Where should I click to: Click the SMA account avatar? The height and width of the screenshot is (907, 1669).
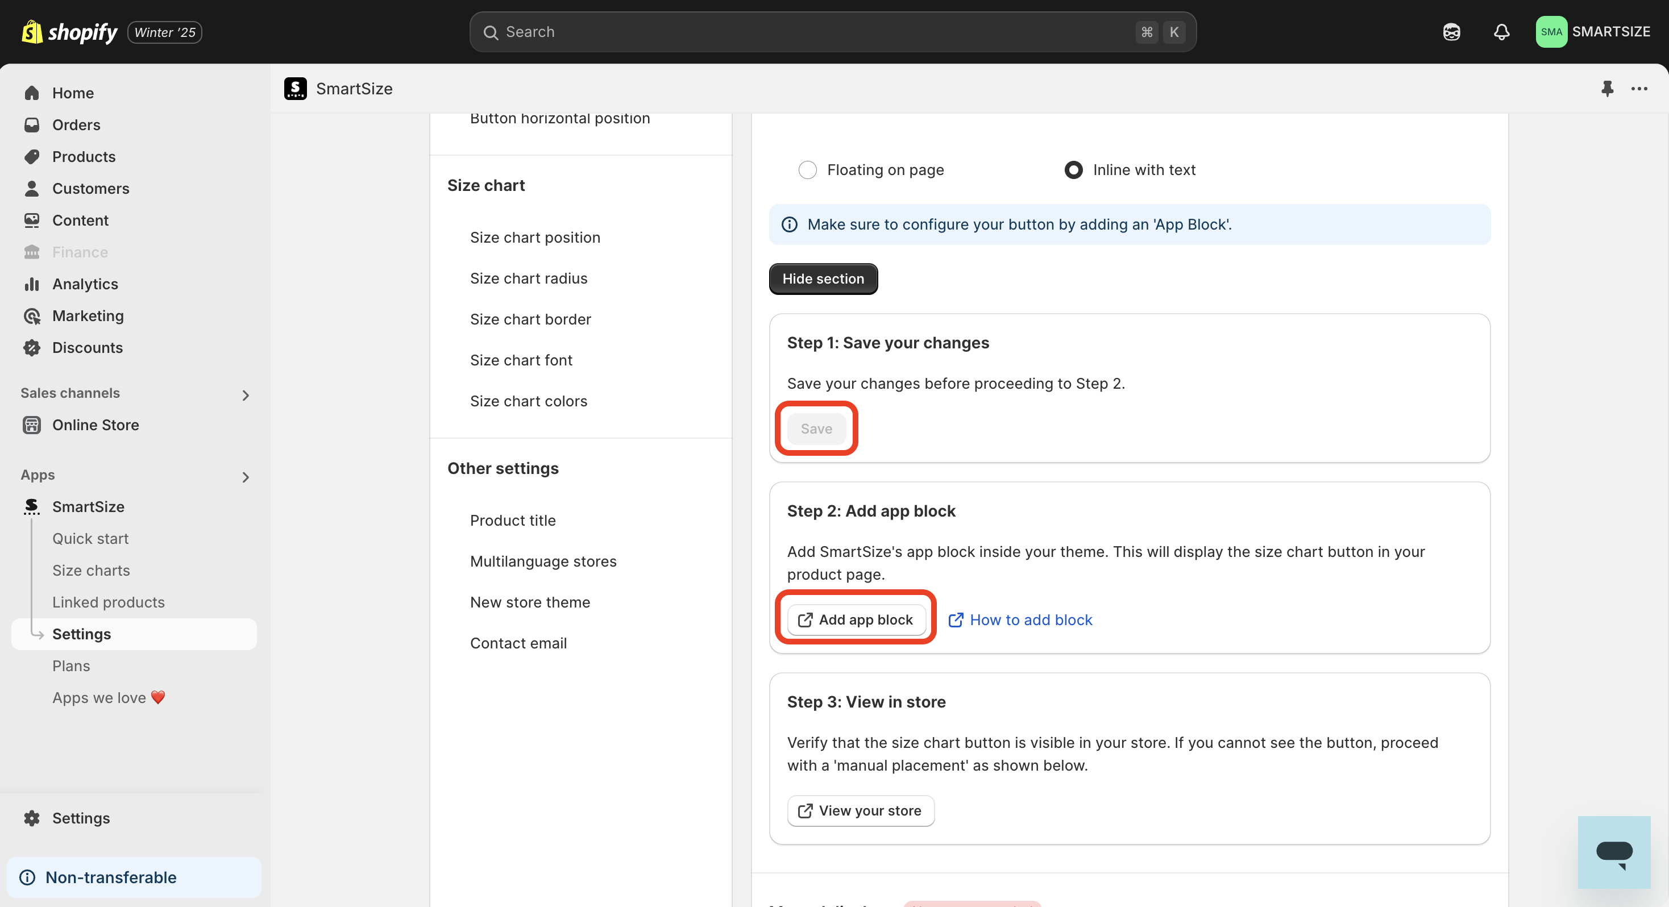point(1551,32)
